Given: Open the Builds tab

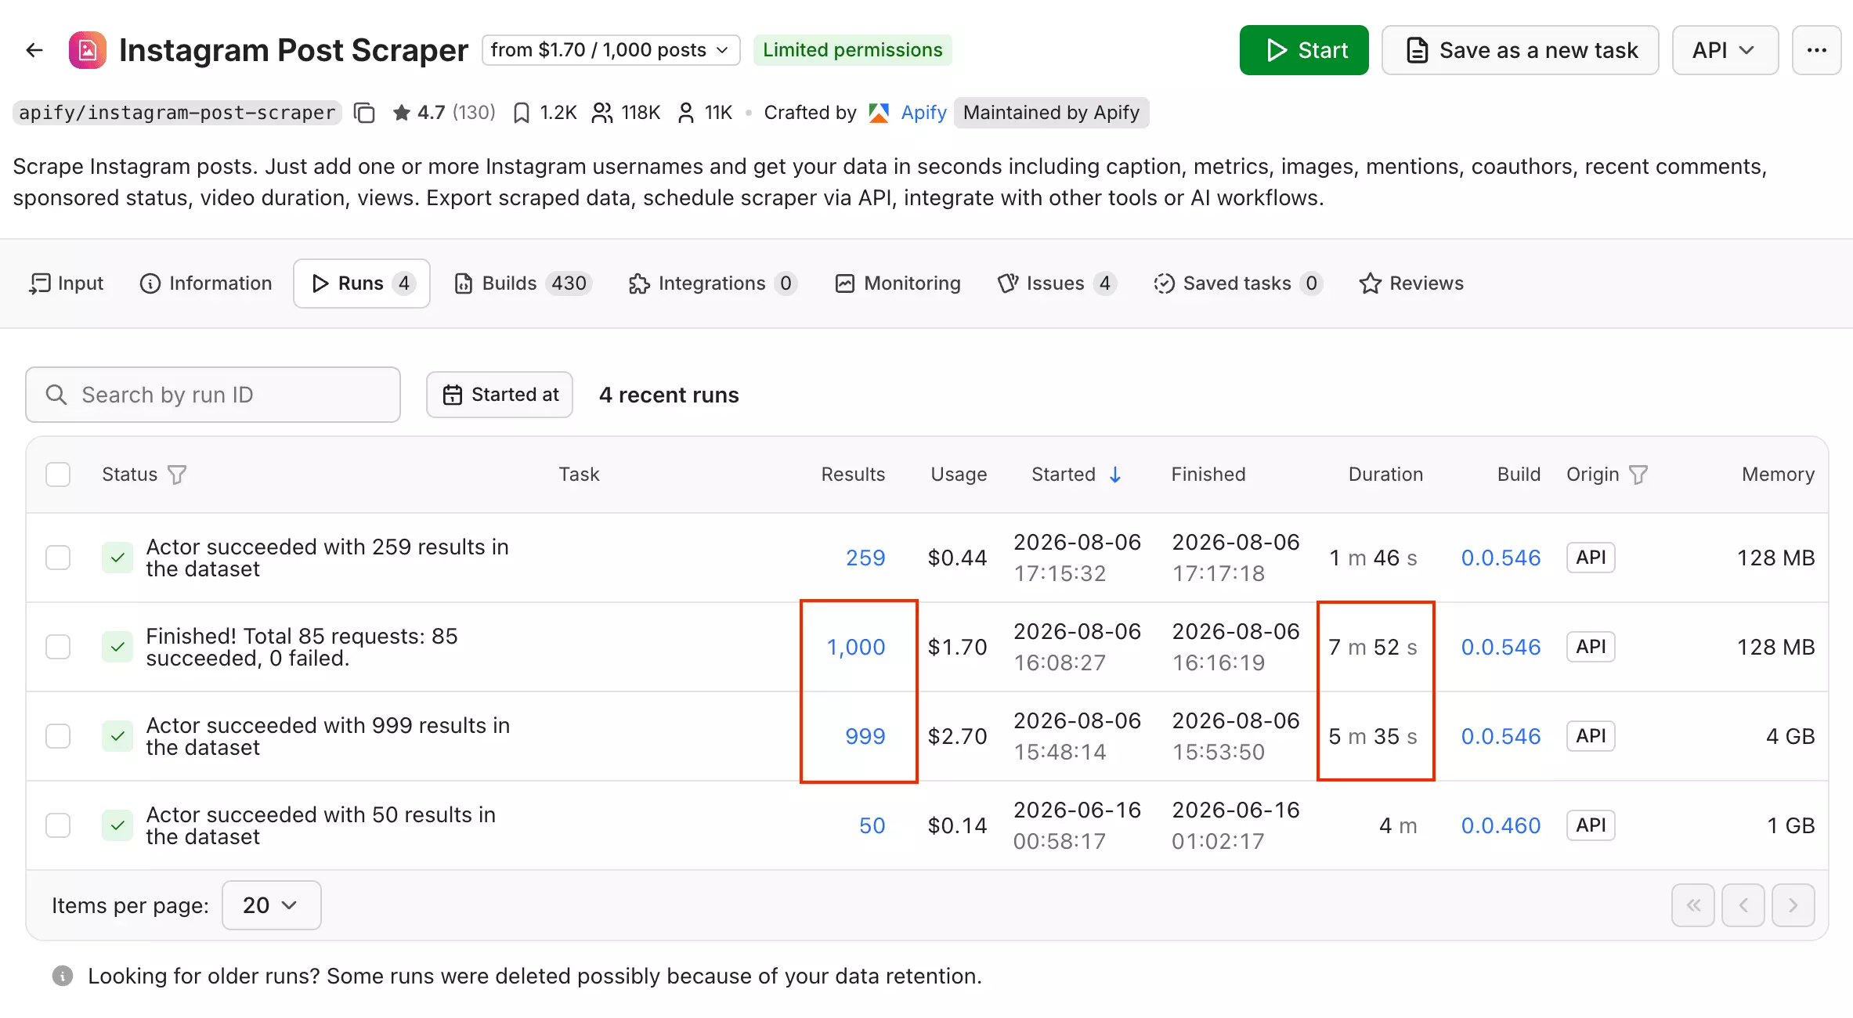Looking at the screenshot, I should tap(522, 283).
